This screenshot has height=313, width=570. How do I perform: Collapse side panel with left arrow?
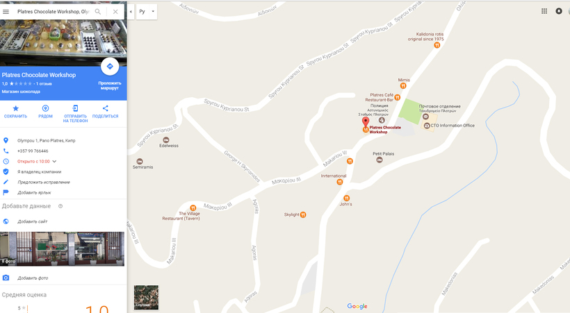point(131,12)
